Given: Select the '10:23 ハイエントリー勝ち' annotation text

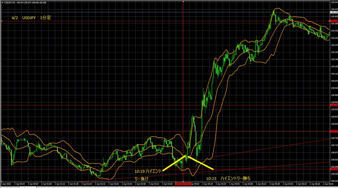Looking at the screenshot, I should click(x=228, y=178).
